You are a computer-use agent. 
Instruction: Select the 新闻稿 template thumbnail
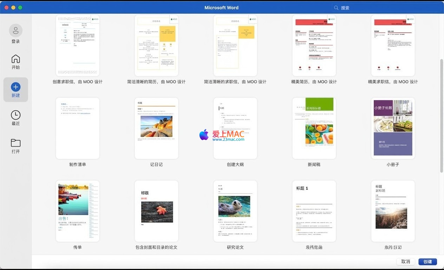tap(314, 128)
